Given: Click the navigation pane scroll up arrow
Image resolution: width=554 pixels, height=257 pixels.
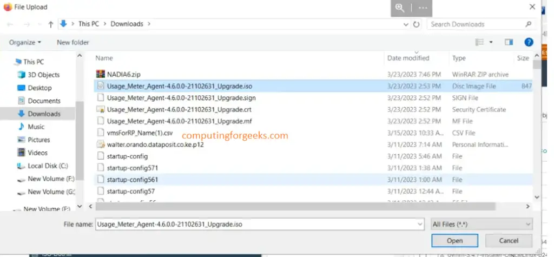Looking at the screenshot, I should pos(80,56).
